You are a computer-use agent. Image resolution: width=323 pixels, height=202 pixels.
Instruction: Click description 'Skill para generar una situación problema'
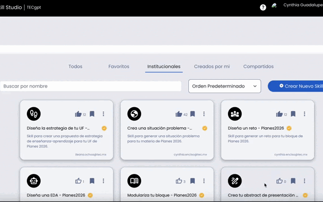(x=163, y=139)
